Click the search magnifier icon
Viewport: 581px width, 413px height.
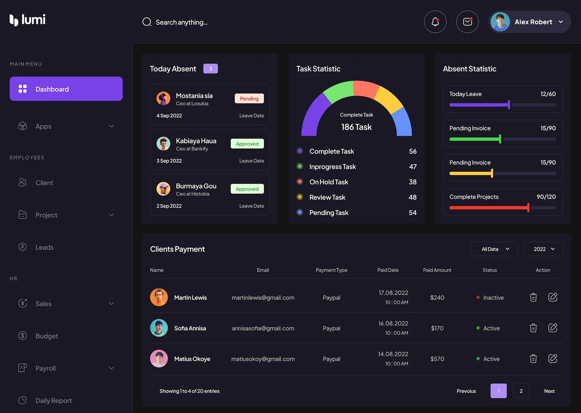147,22
